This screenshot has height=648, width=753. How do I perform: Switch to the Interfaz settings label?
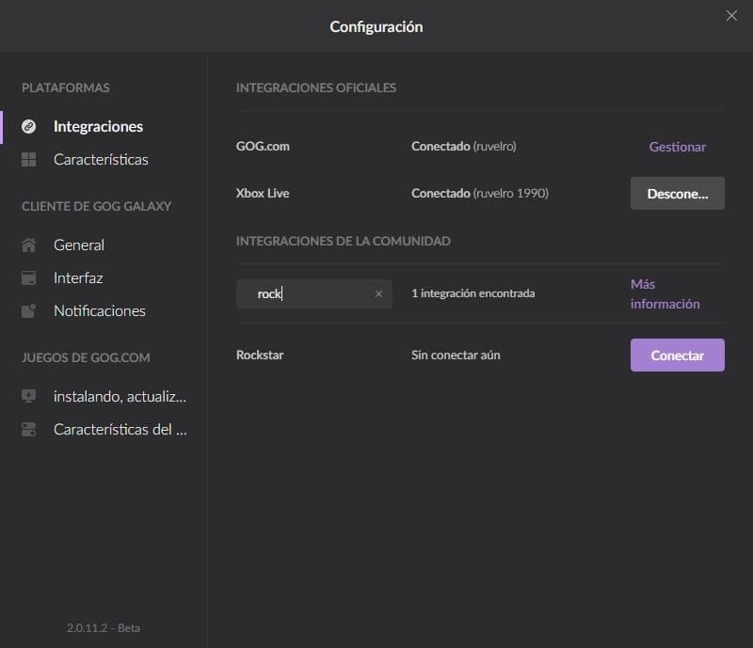(78, 277)
